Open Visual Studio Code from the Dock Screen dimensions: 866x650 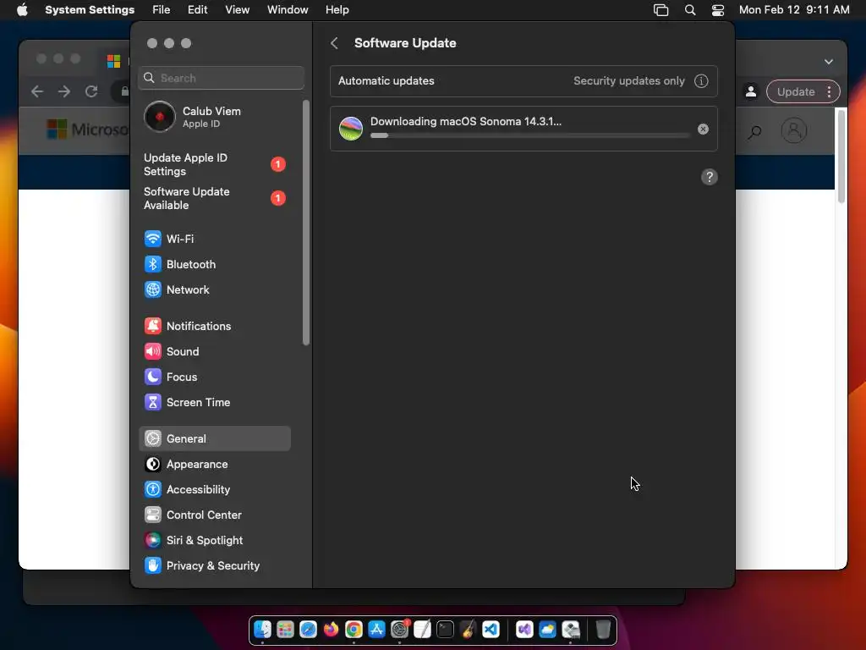coord(491,630)
